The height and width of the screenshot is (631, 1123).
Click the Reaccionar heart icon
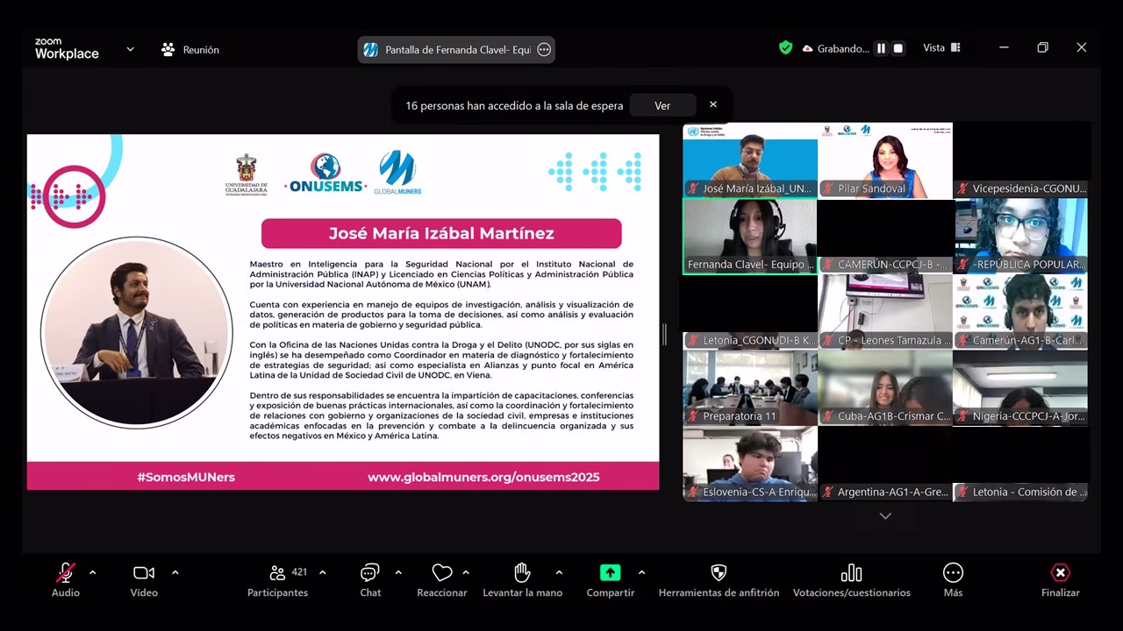pyautogui.click(x=442, y=573)
